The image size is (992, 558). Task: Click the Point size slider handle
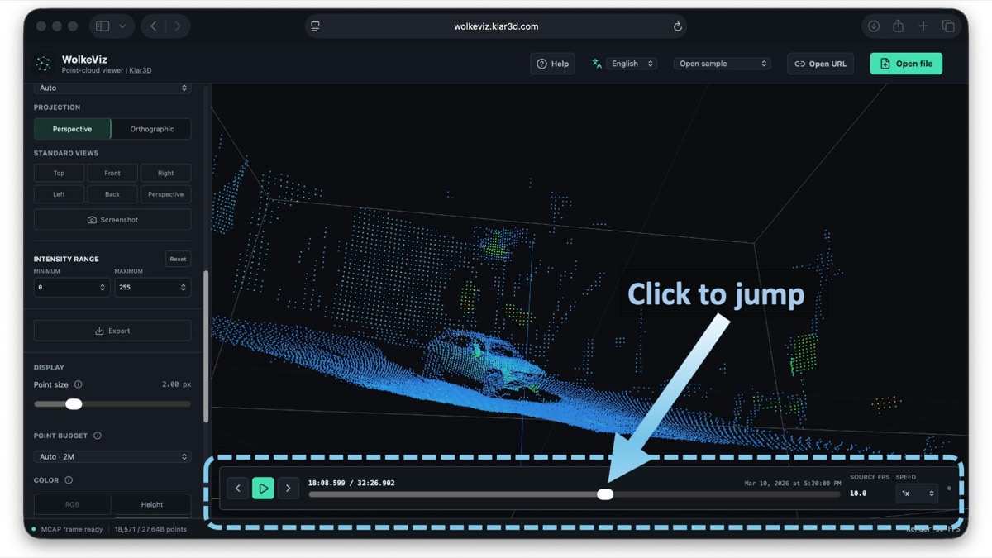coord(74,404)
